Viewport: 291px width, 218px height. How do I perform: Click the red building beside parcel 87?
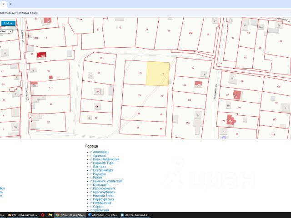[x=237, y=95]
